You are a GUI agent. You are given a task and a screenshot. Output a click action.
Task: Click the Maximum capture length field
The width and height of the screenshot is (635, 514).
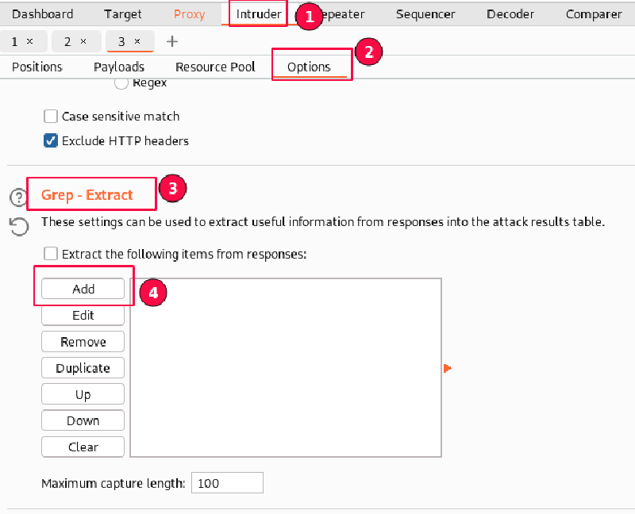point(227,483)
